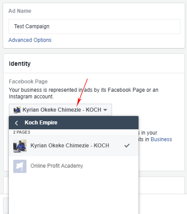Click the caret arrow on the page selector
This screenshot has height=214, width=187.
click(x=105, y=110)
